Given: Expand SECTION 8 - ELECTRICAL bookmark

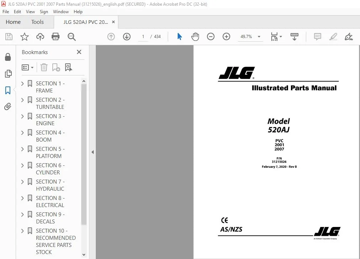Looking at the screenshot, I should (x=22, y=198).
